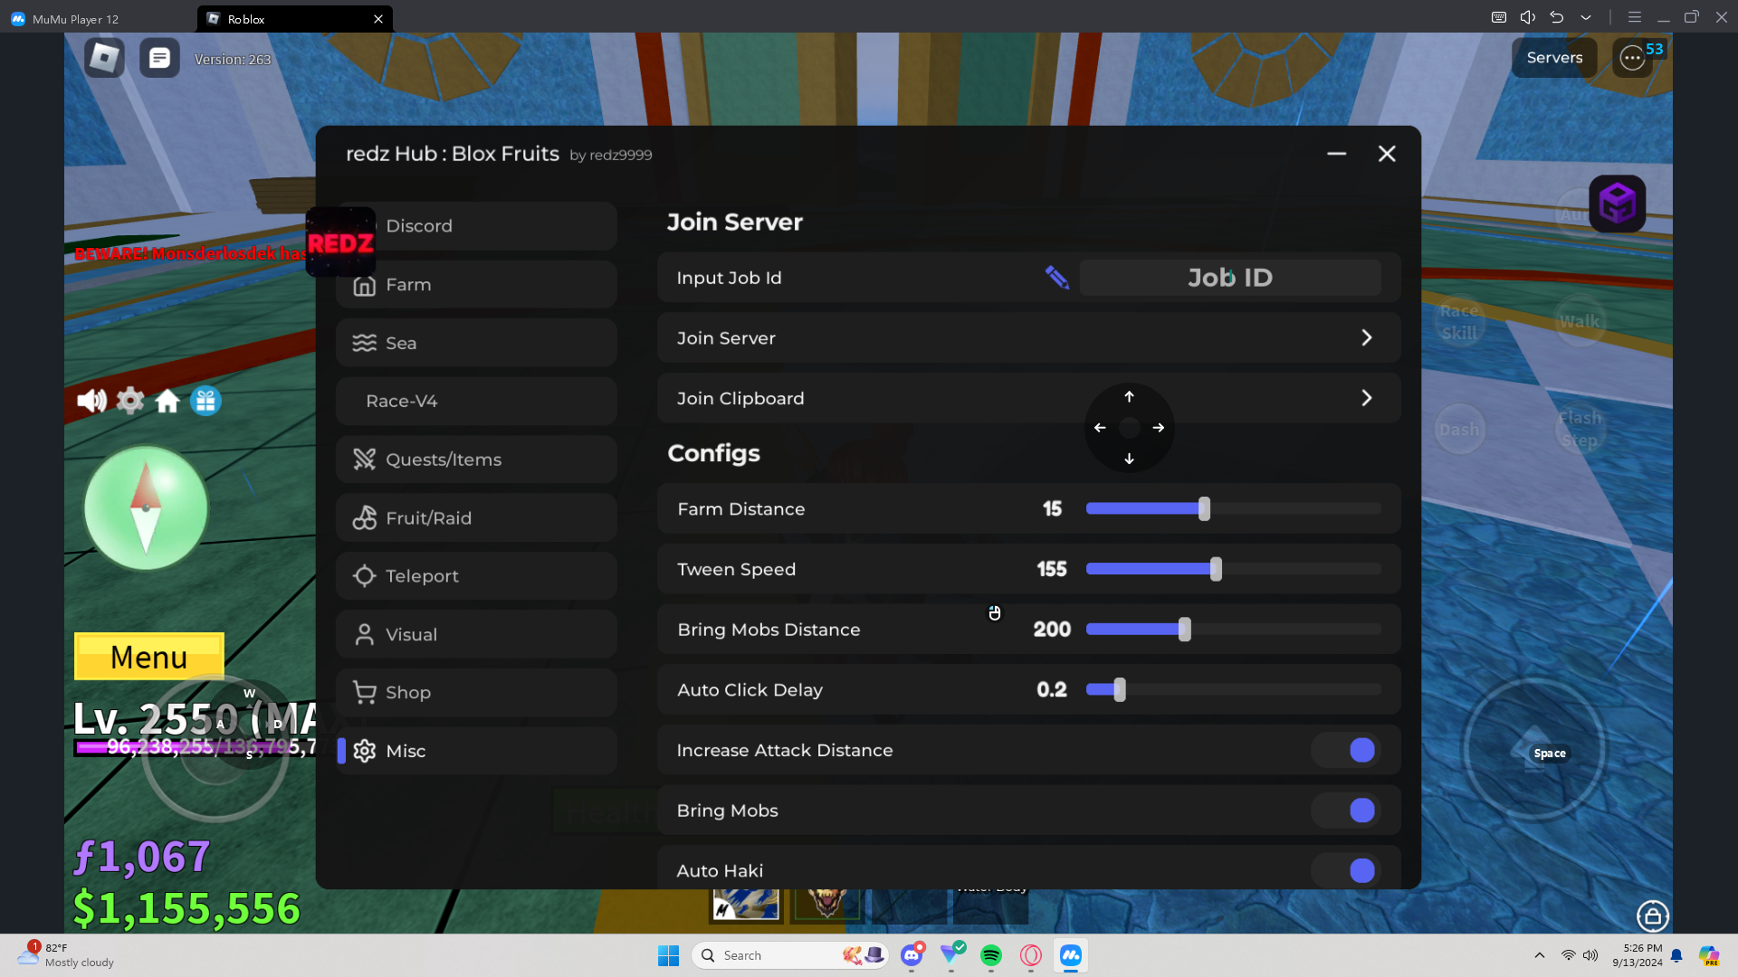
Task: Click the white home icon in game
Action: 167,401
